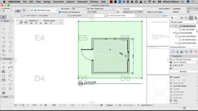Open the Arch-F (30x42) size dropdown
Screen dimensions: 198x111
coord(185,62)
